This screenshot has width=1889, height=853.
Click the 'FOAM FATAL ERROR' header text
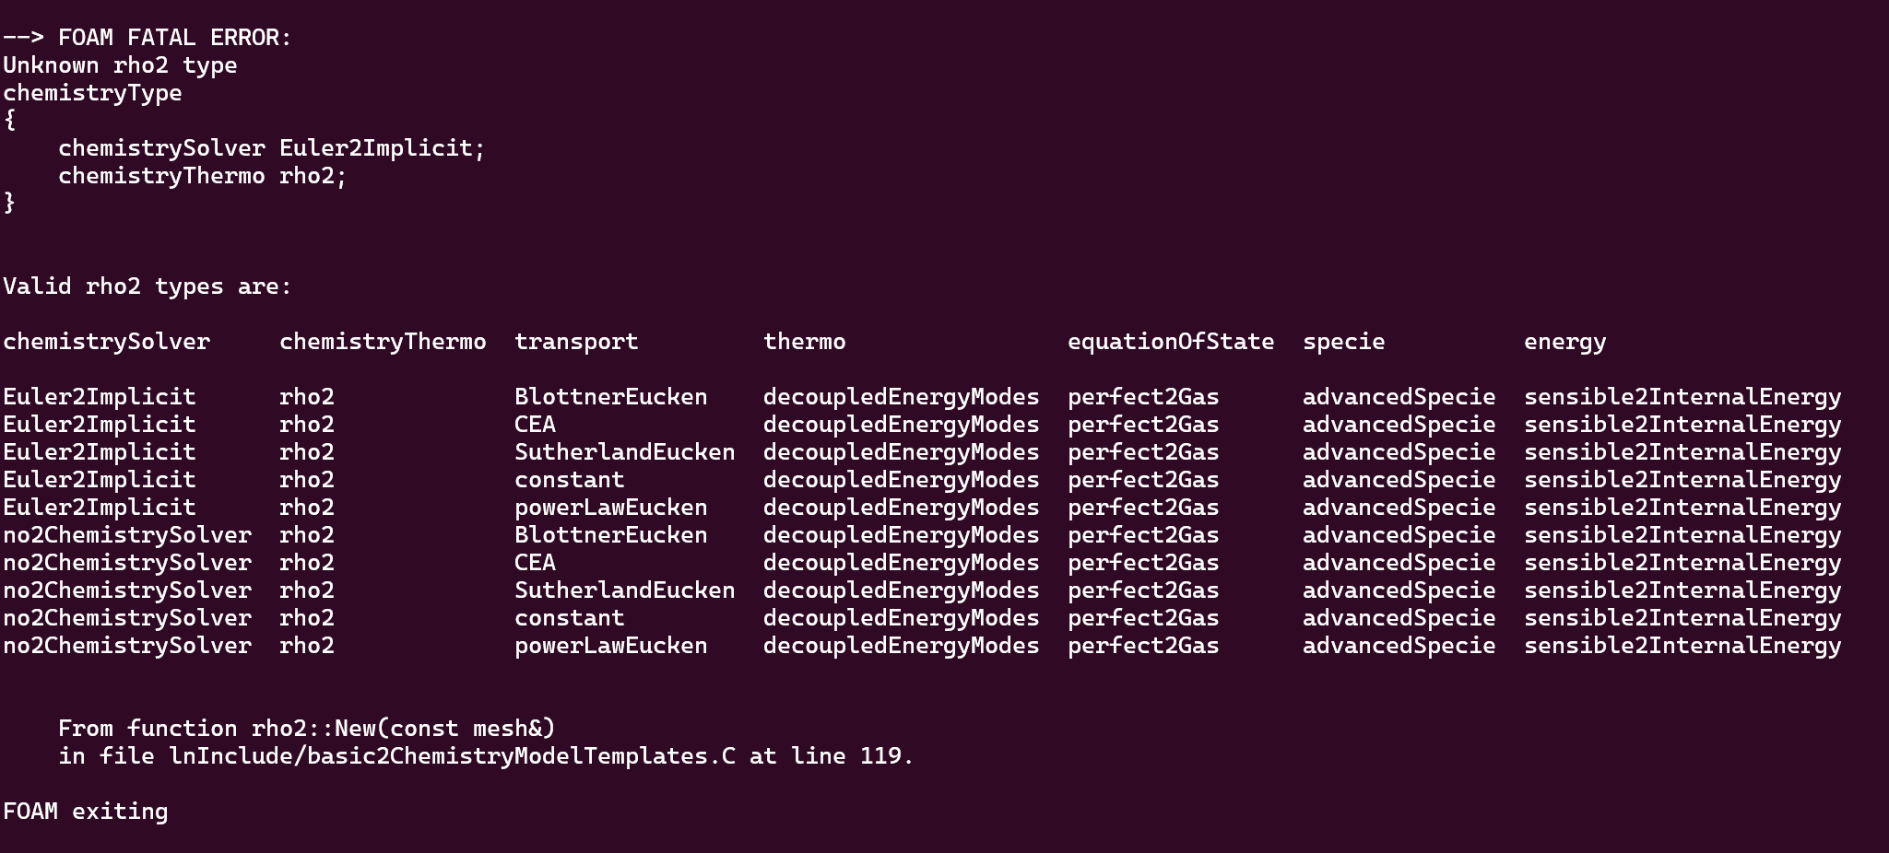(174, 38)
